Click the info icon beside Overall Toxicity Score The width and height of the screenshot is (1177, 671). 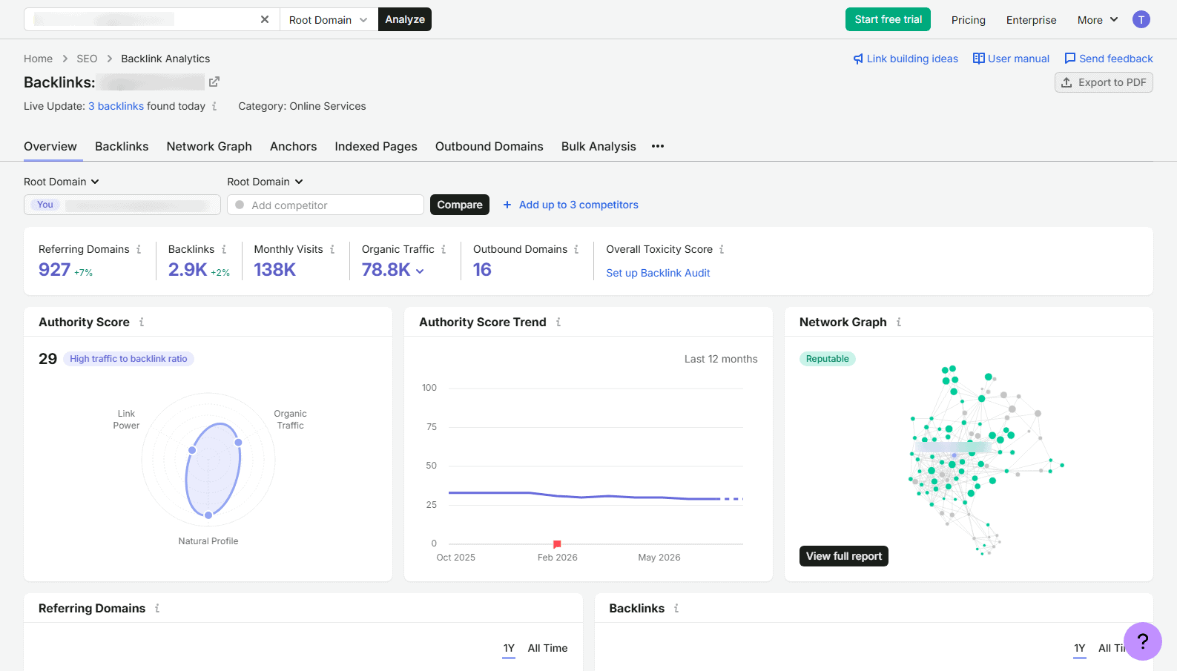click(722, 249)
